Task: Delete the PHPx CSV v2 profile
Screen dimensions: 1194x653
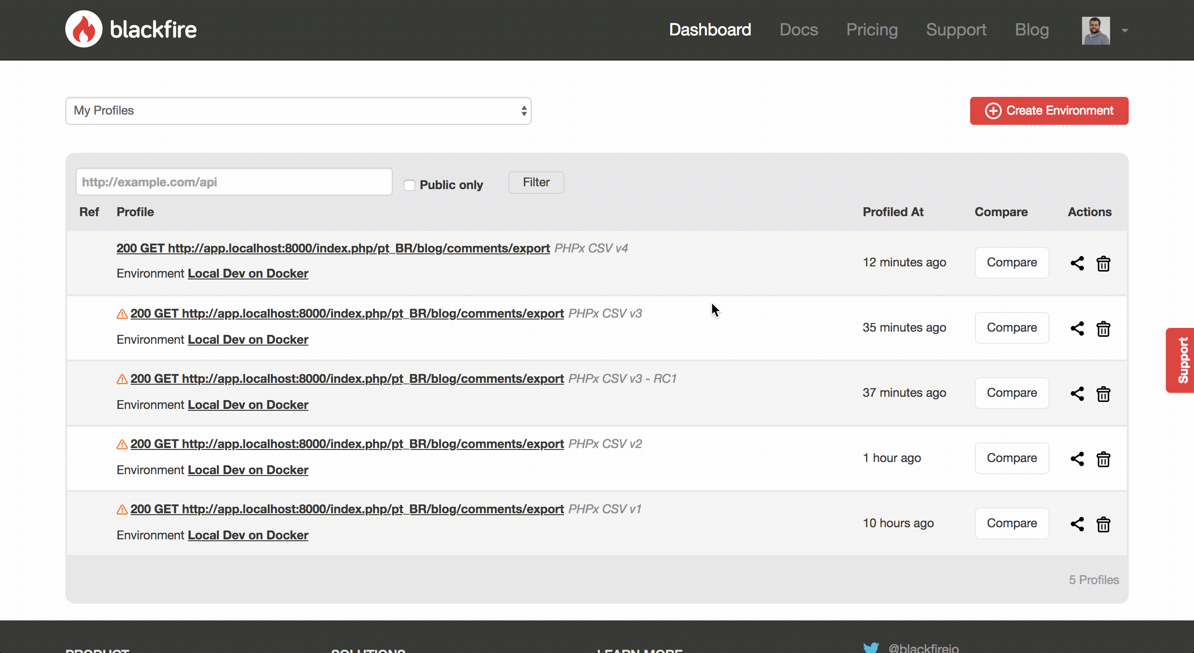Action: click(1103, 459)
